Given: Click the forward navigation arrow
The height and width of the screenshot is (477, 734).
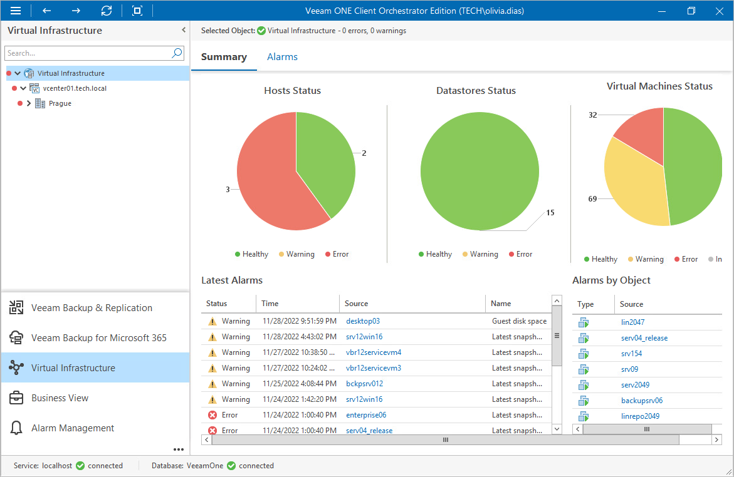Looking at the screenshot, I should coord(76,11).
